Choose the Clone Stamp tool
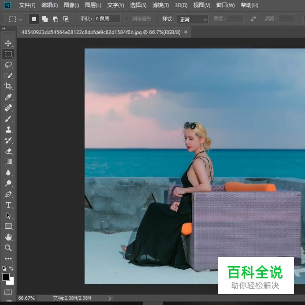 coord(8,130)
